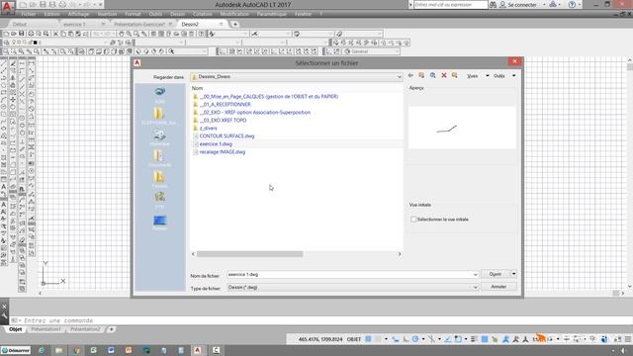Click Save icon in quick access toolbar
The width and height of the screenshot is (633, 356).
pos(43,4)
